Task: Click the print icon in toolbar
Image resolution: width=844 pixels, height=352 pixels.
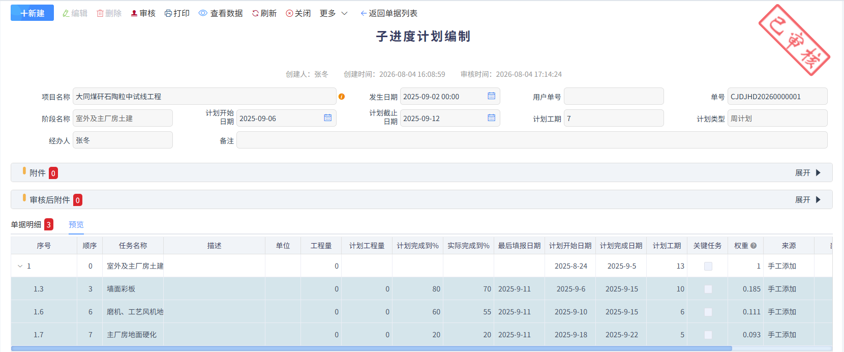Action: click(168, 13)
